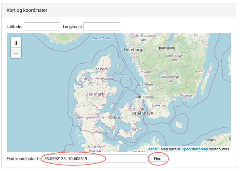Screen dimensions: 240x171
Task: Open the Leaflet attribution link
Action: point(152,149)
